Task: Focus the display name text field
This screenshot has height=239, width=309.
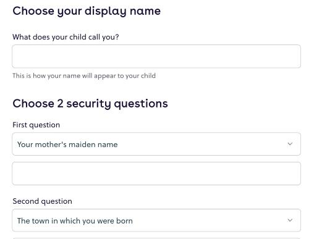Action: (156, 56)
